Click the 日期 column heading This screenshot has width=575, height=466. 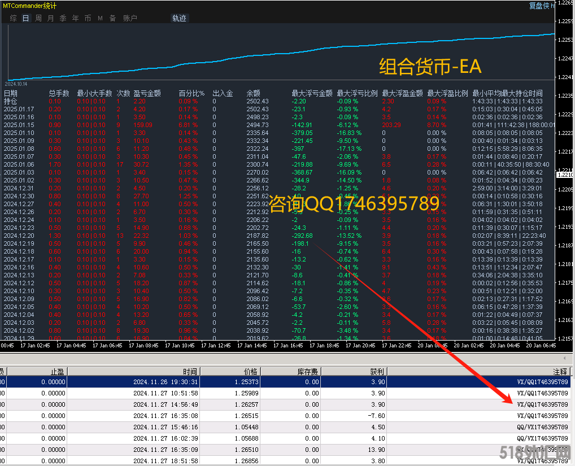click(11, 94)
